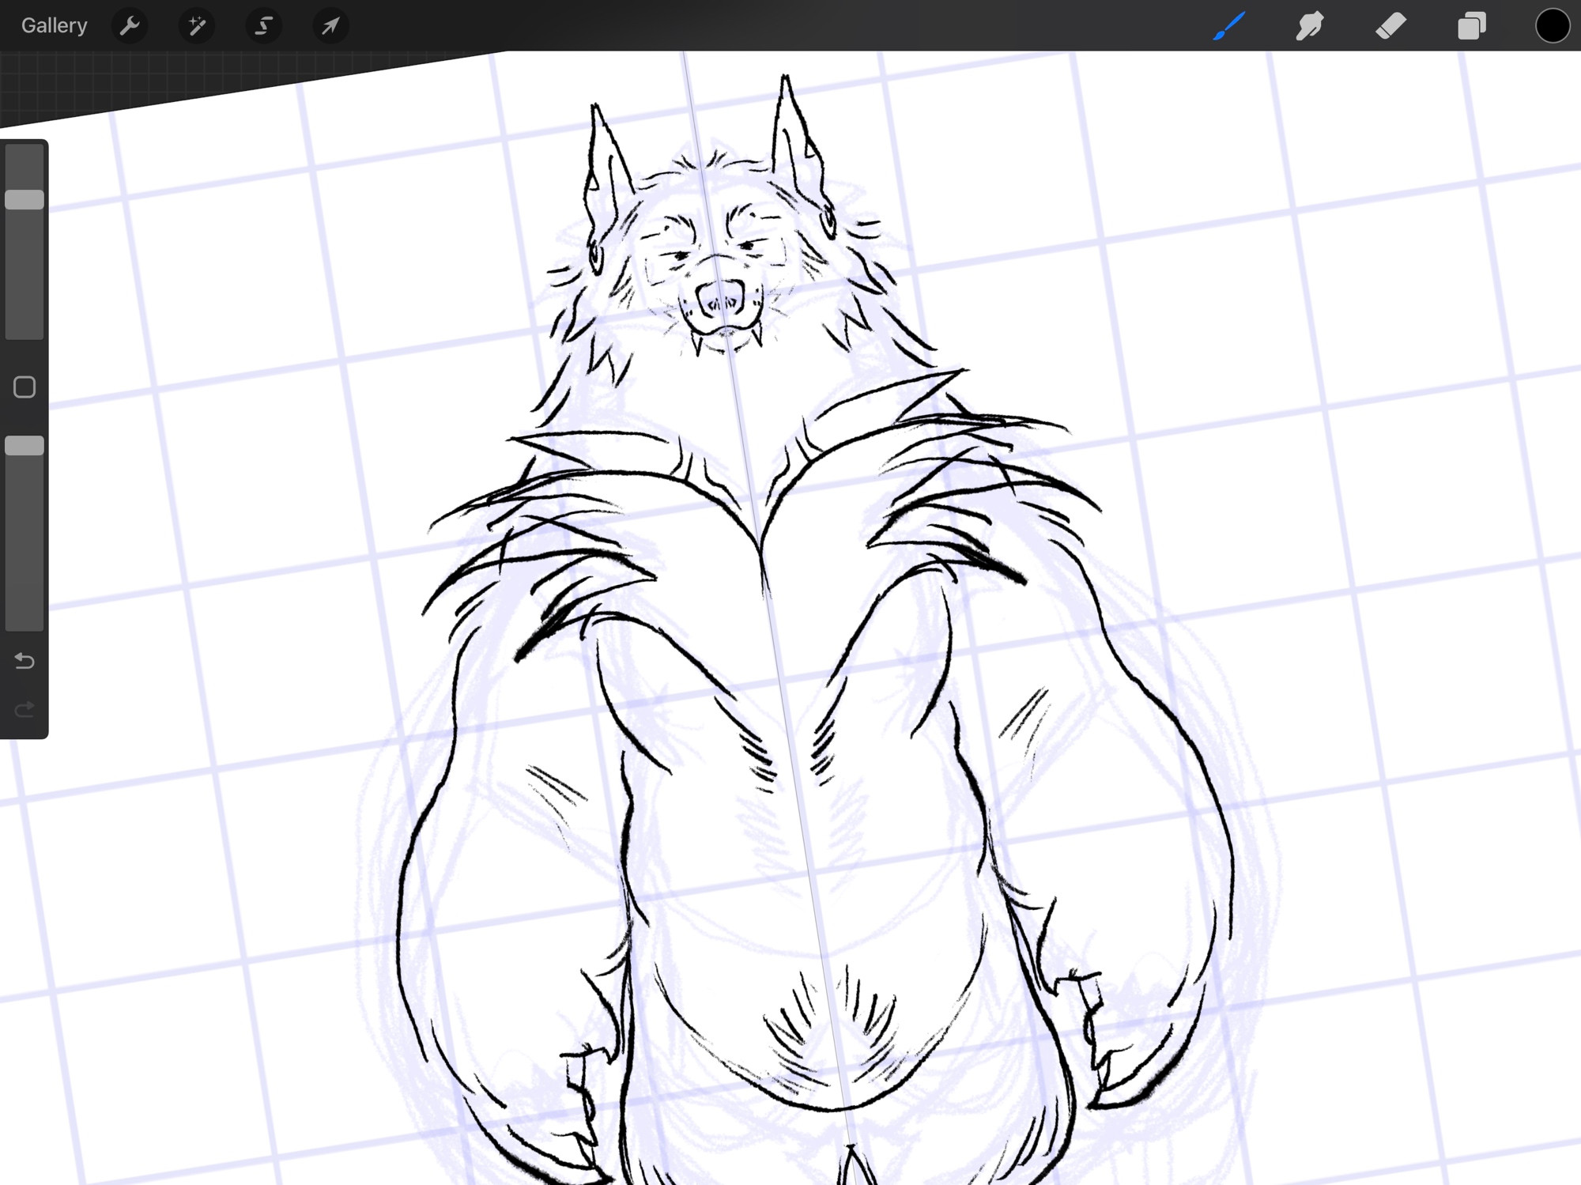This screenshot has width=1581, height=1185.
Task: Select the Paint brush tool
Action: (x=1229, y=26)
